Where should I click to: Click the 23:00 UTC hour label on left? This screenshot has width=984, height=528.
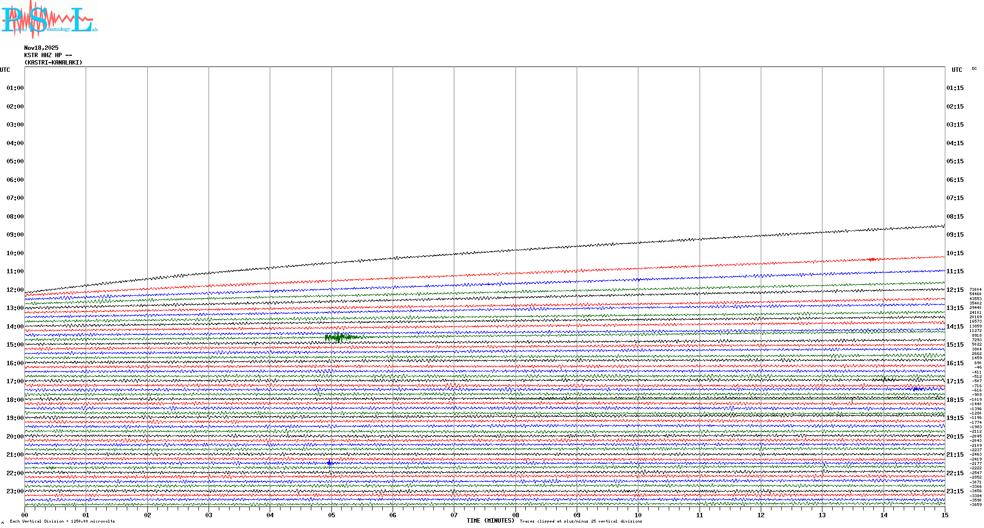coord(15,491)
